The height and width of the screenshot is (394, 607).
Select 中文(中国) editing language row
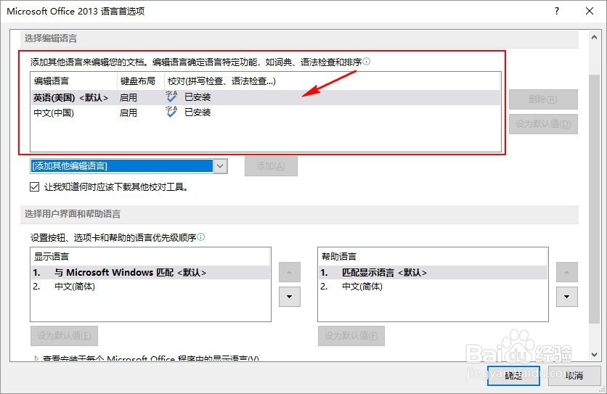266,112
